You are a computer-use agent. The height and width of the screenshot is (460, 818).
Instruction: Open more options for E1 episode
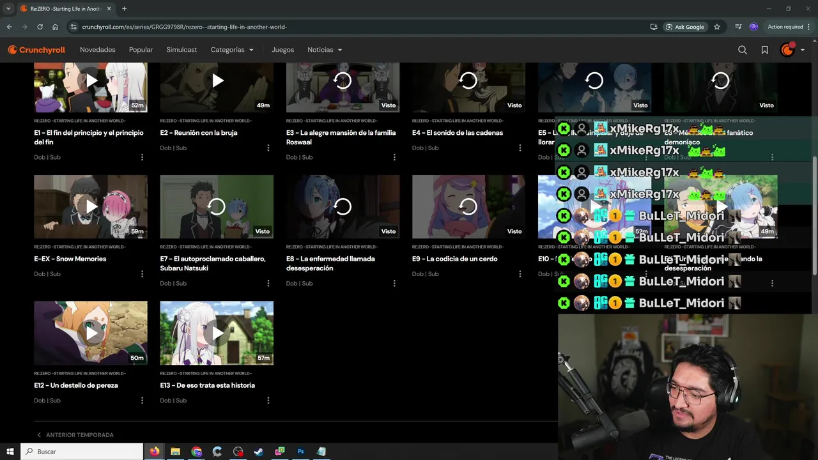pos(142,157)
